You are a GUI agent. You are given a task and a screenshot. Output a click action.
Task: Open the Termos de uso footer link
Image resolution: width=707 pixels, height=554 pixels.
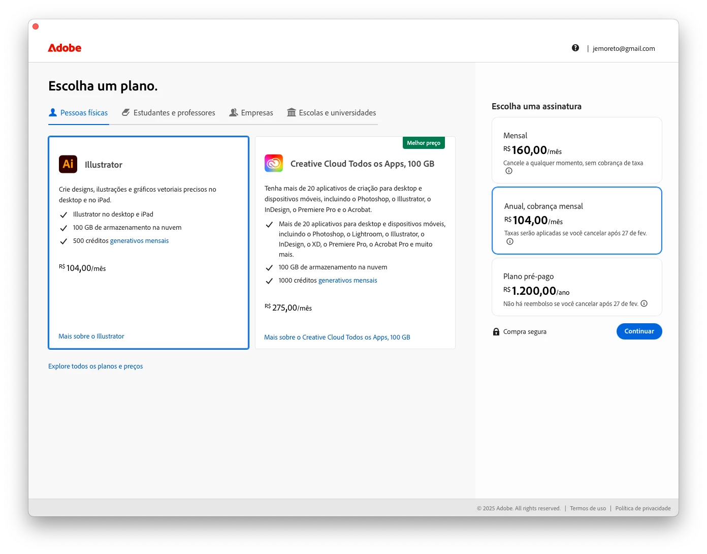[588, 508]
